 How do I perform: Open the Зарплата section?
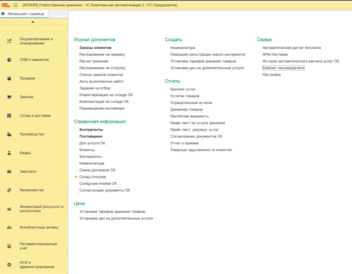coord(28,172)
